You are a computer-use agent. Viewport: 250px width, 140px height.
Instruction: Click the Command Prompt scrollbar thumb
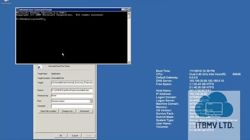[129, 16]
